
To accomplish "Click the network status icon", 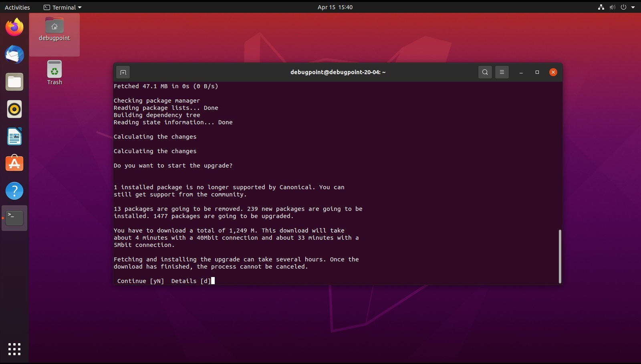I will [x=601, y=7].
